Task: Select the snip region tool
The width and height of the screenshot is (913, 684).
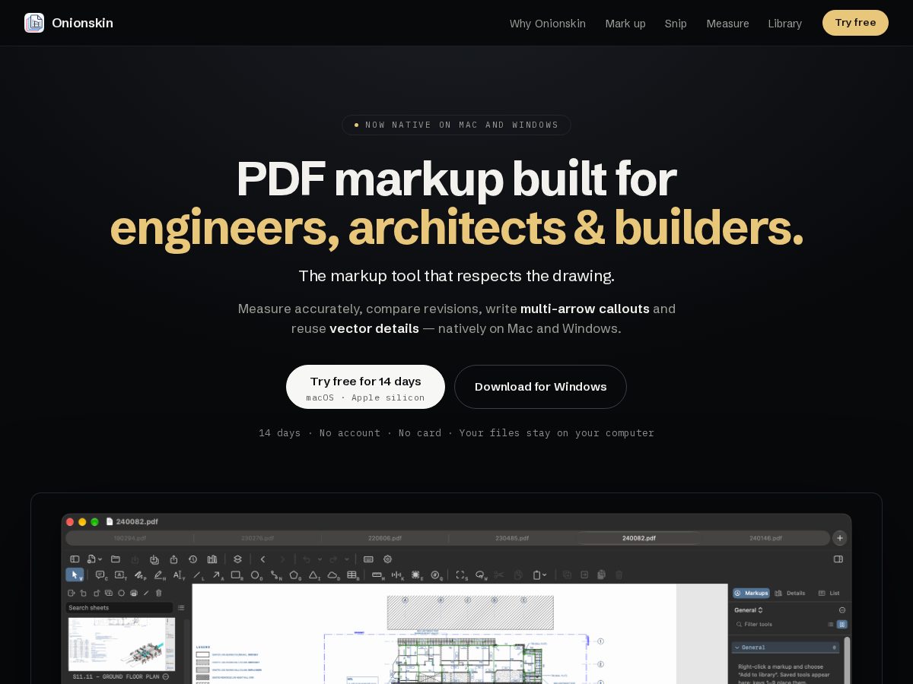Action: point(461,575)
